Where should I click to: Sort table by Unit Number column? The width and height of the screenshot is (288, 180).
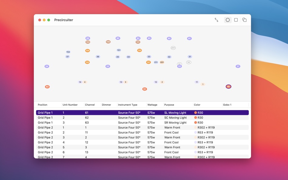point(70,105)
